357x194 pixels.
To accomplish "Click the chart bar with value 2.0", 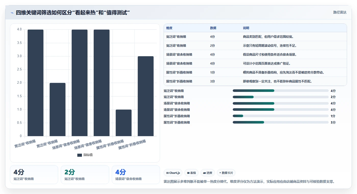I will tap(57, 110).
